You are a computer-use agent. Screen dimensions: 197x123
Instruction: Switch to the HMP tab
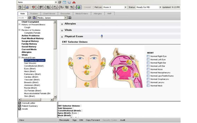(109, 13)
